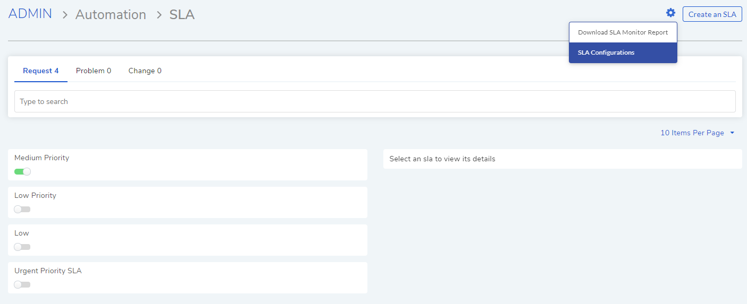
Task: Open the Problem 0 tab
Action: [94, 71]
